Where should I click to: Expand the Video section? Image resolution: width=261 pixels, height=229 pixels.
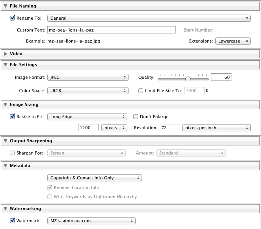[x=5, y=54]
